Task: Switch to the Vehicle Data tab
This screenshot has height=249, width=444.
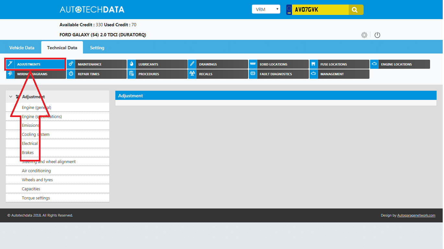Action: click(22, 48)
